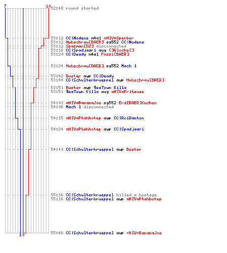227x253 pixels.
Task: Select the '52:48 round started' event
Action: [x=75, y=8]
